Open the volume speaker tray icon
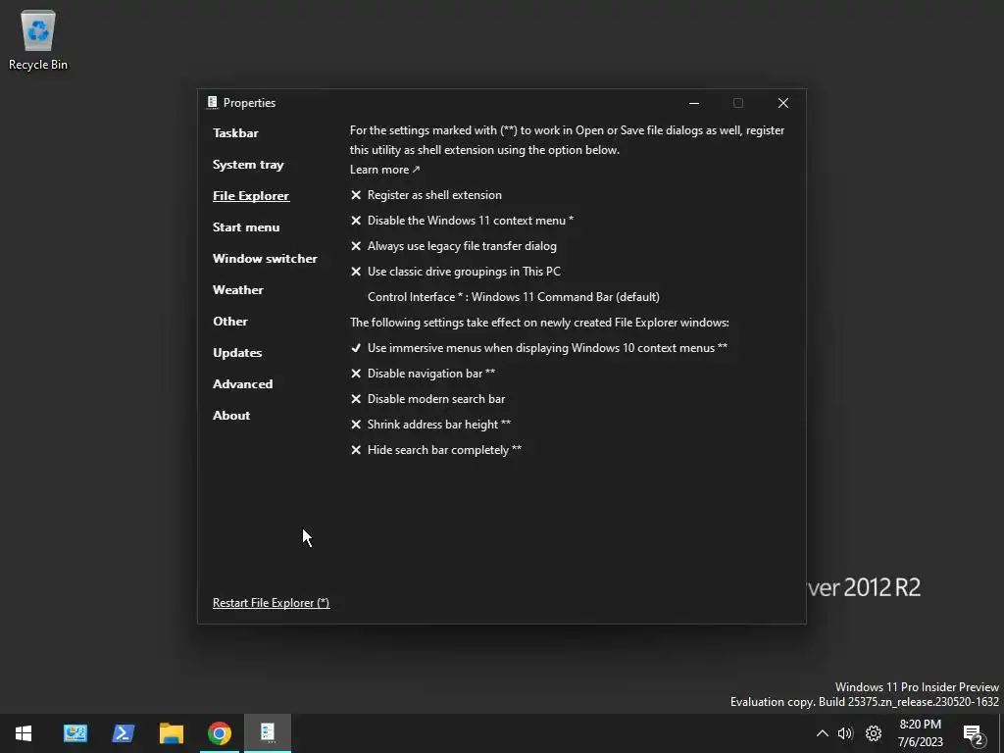Image resolution: width=1004 pixels, height=753 pixels. click(x=845, y=733)
